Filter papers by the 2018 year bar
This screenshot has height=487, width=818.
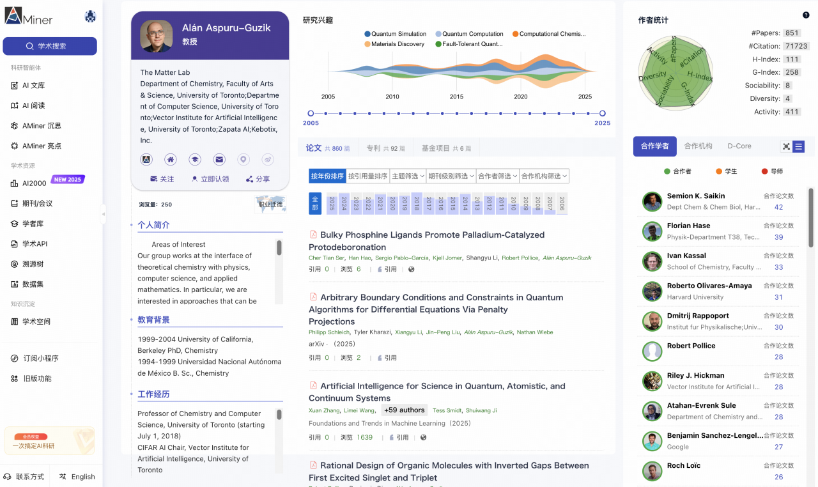(x=417, y=204)
